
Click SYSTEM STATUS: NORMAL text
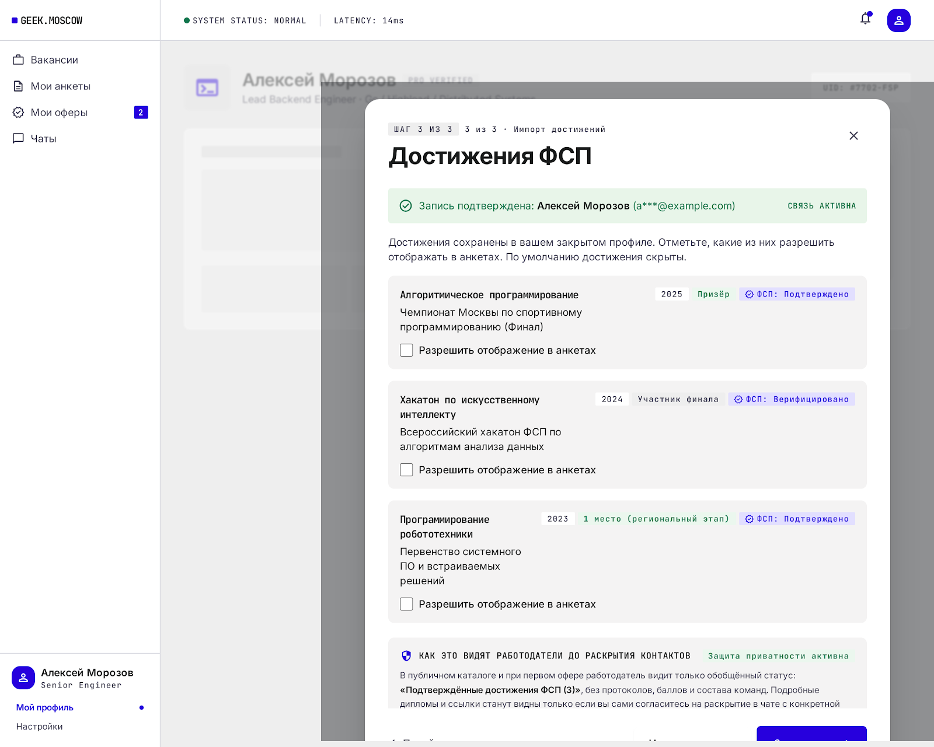point(249,20)
